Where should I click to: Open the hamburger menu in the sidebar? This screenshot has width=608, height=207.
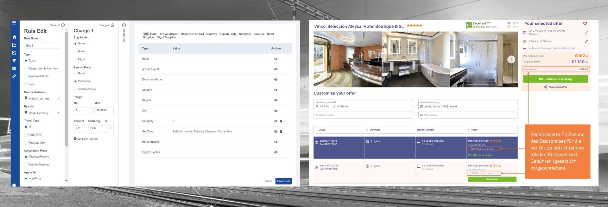(x=14, y=23)
